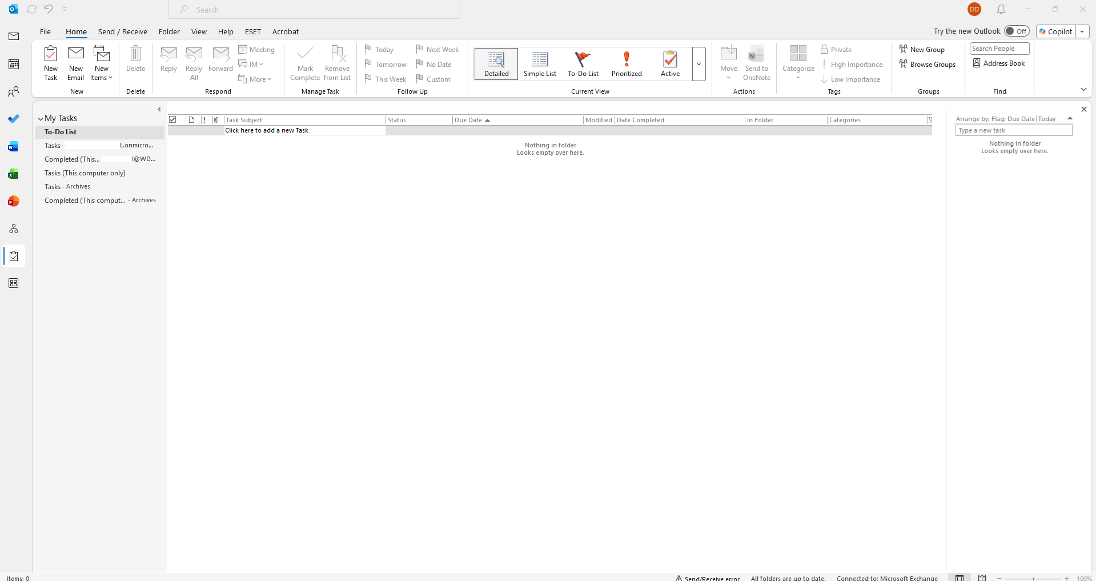
Task: Collapse the ribbon with chevron
Action: click(x=1083, y=89)
